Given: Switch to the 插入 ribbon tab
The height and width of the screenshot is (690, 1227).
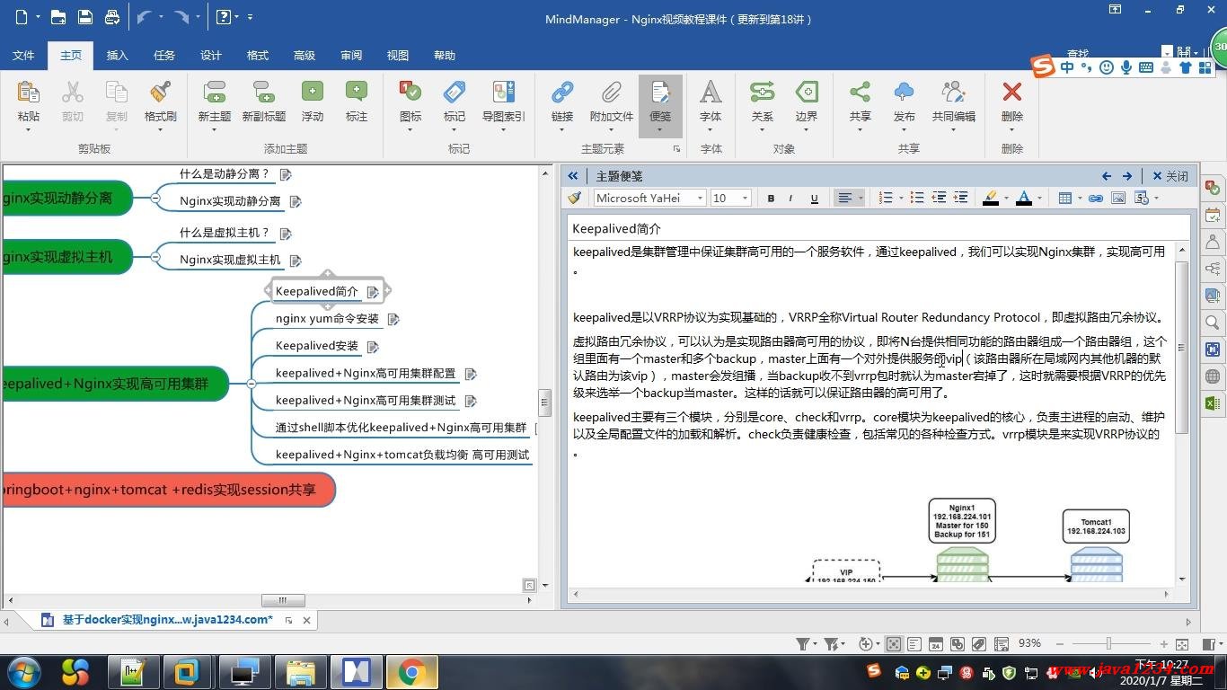Looking at the screenshot, I should [x=118, y=55].
